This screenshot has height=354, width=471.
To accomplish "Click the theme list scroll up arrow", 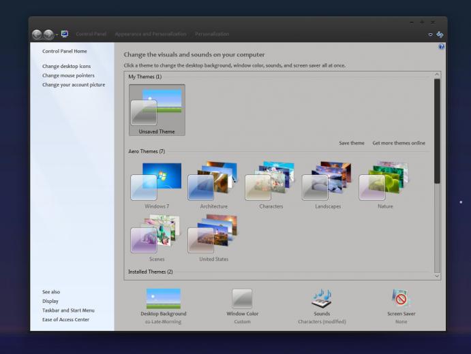I will coord(437,74).
